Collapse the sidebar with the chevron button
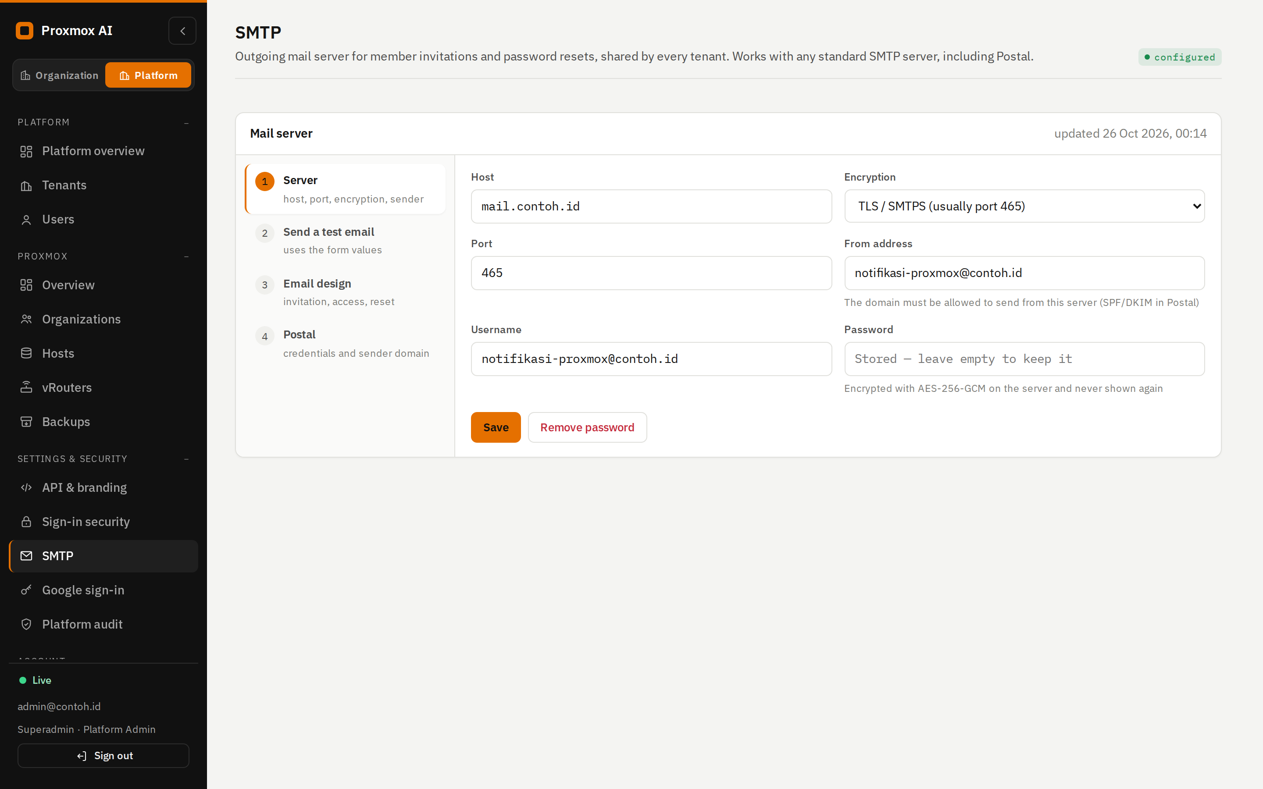 tap(182, 31)
